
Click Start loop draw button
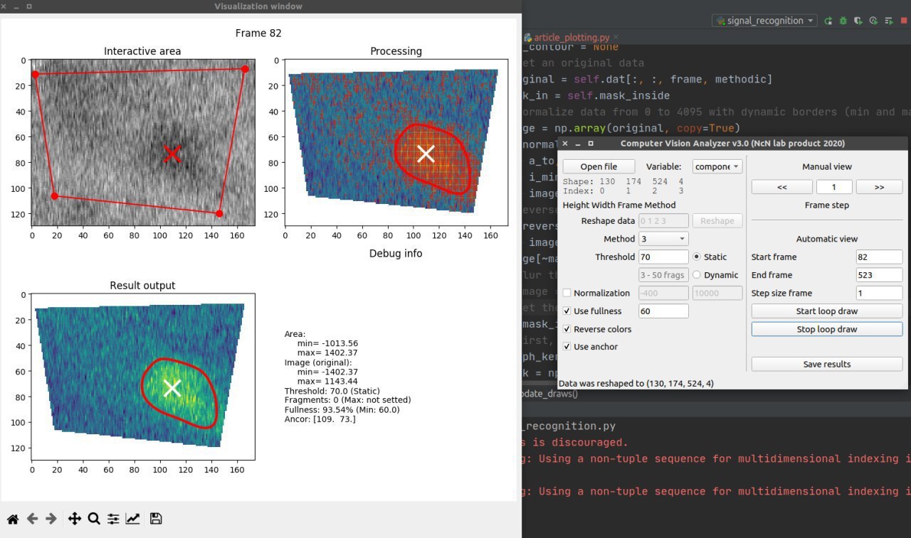827,311
